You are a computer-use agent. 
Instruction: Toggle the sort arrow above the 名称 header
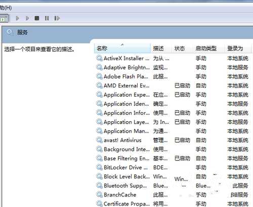click(122, 44)
